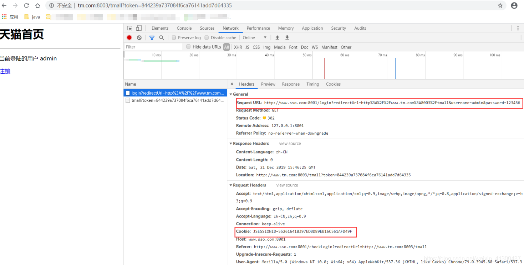Reload the page with the refresh icon
Viewport: 524px width, 265px height.
(x=26, y=5)
